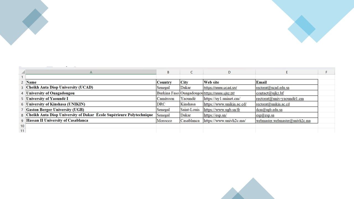Click the https://uy1.uninet.cm/ web site cell
This screenshot has width=354, height=199.
pyautogui.click(x=229, y=99)
